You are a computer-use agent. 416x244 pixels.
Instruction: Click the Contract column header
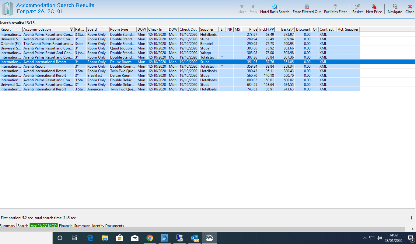pyautogui.click(x=328, y=29)
